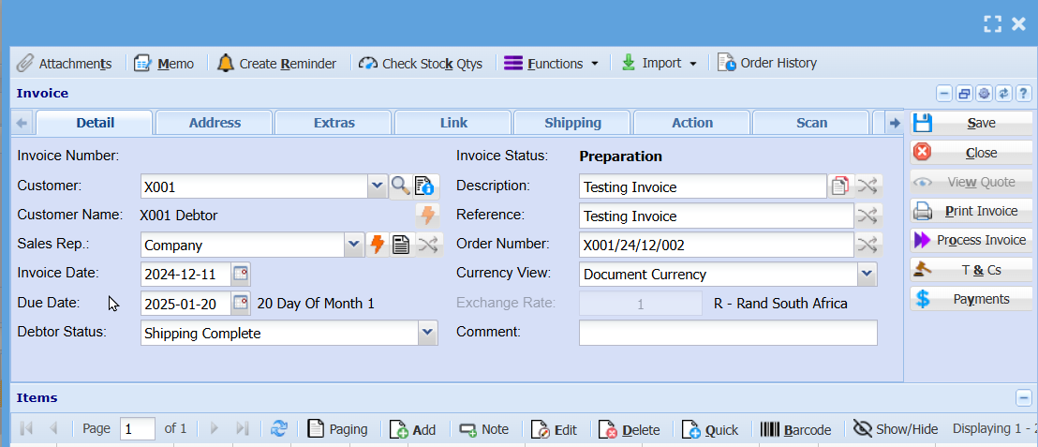
Task: Click the shuffle icon beside Order Number
Action: click(x=868, y=245)
